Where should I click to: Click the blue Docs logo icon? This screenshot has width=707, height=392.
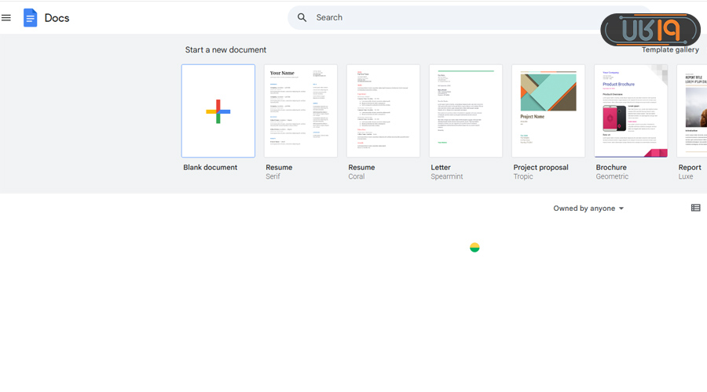click(31, 17)
